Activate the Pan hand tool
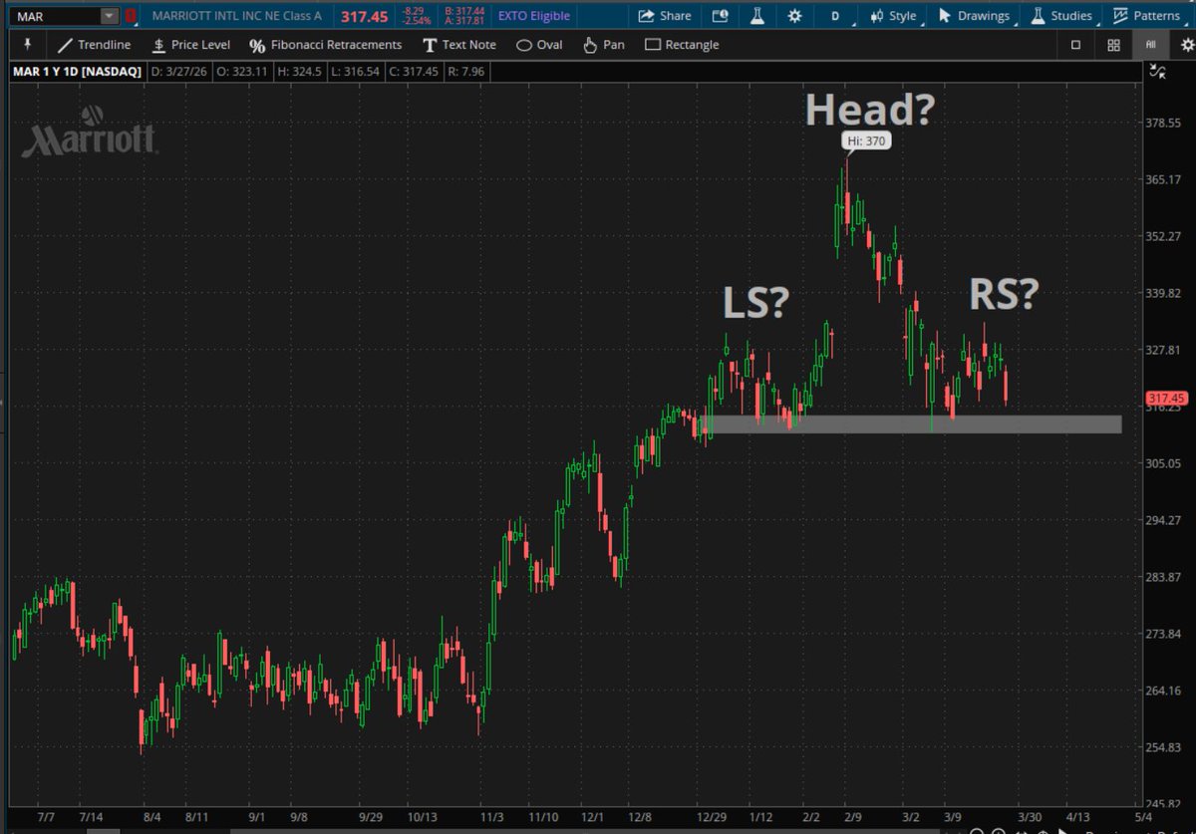The width and height of the screenshot is (1196, 834). [603, 45]
